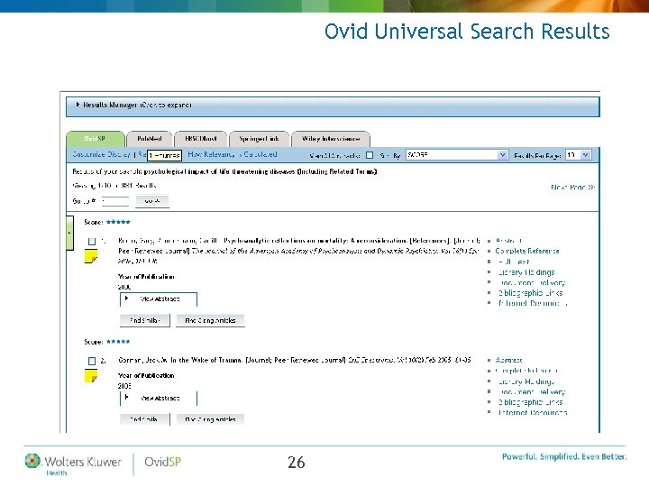649x487 pixels.
Task: Click Find Similar for result 2
Action: [145, 419]
